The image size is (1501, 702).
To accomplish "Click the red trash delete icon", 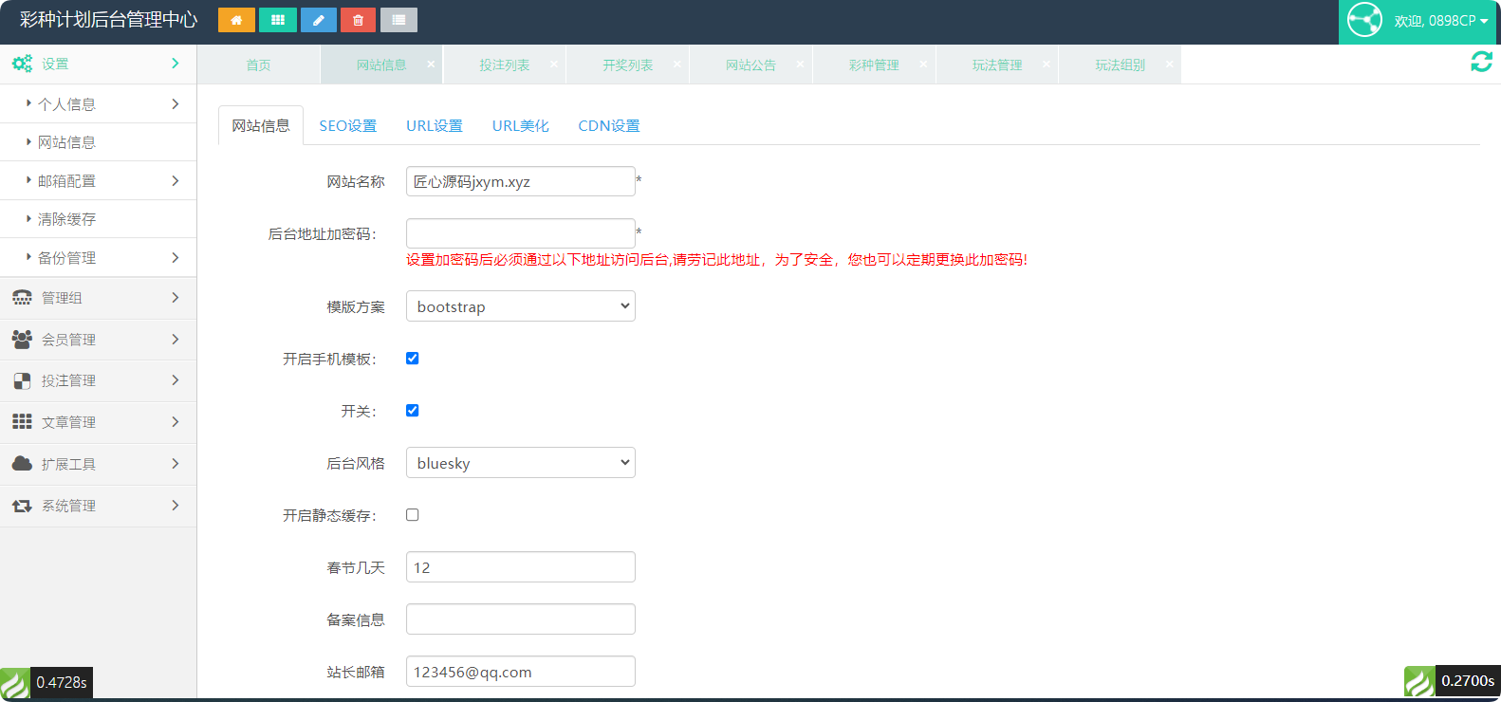I will tap(358, 20).
